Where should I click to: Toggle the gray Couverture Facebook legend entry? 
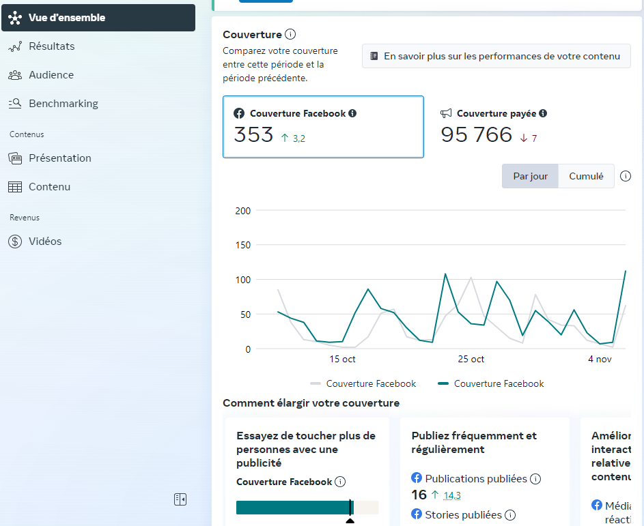tap(363, 383)
